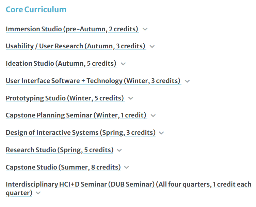Select Ideation Studio (Autumn, 5 credits) link

coord(61,63)
